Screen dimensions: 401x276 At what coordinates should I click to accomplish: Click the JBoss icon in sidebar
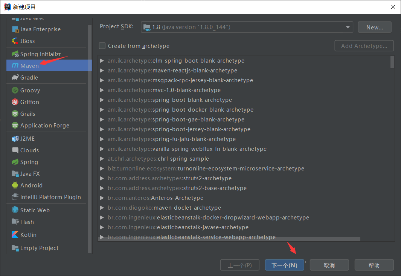15,41
